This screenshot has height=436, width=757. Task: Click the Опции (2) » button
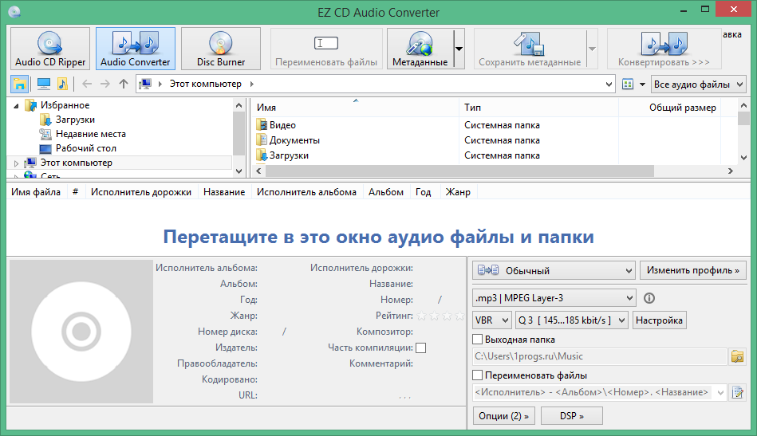click(503, 416)
